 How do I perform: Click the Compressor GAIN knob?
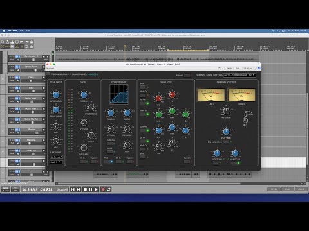tap(127, 145)
